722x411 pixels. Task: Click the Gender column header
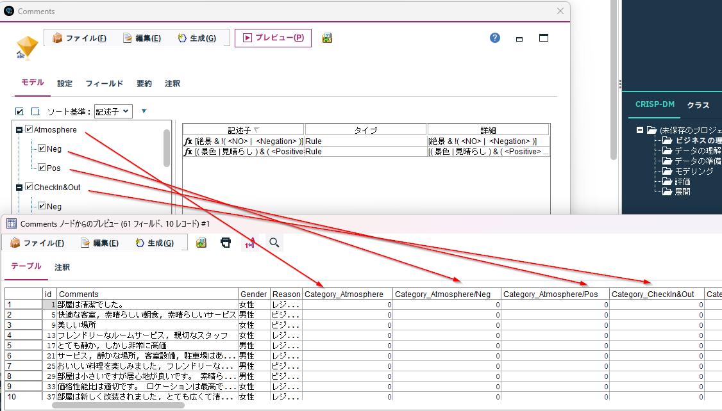coord(254,294)
